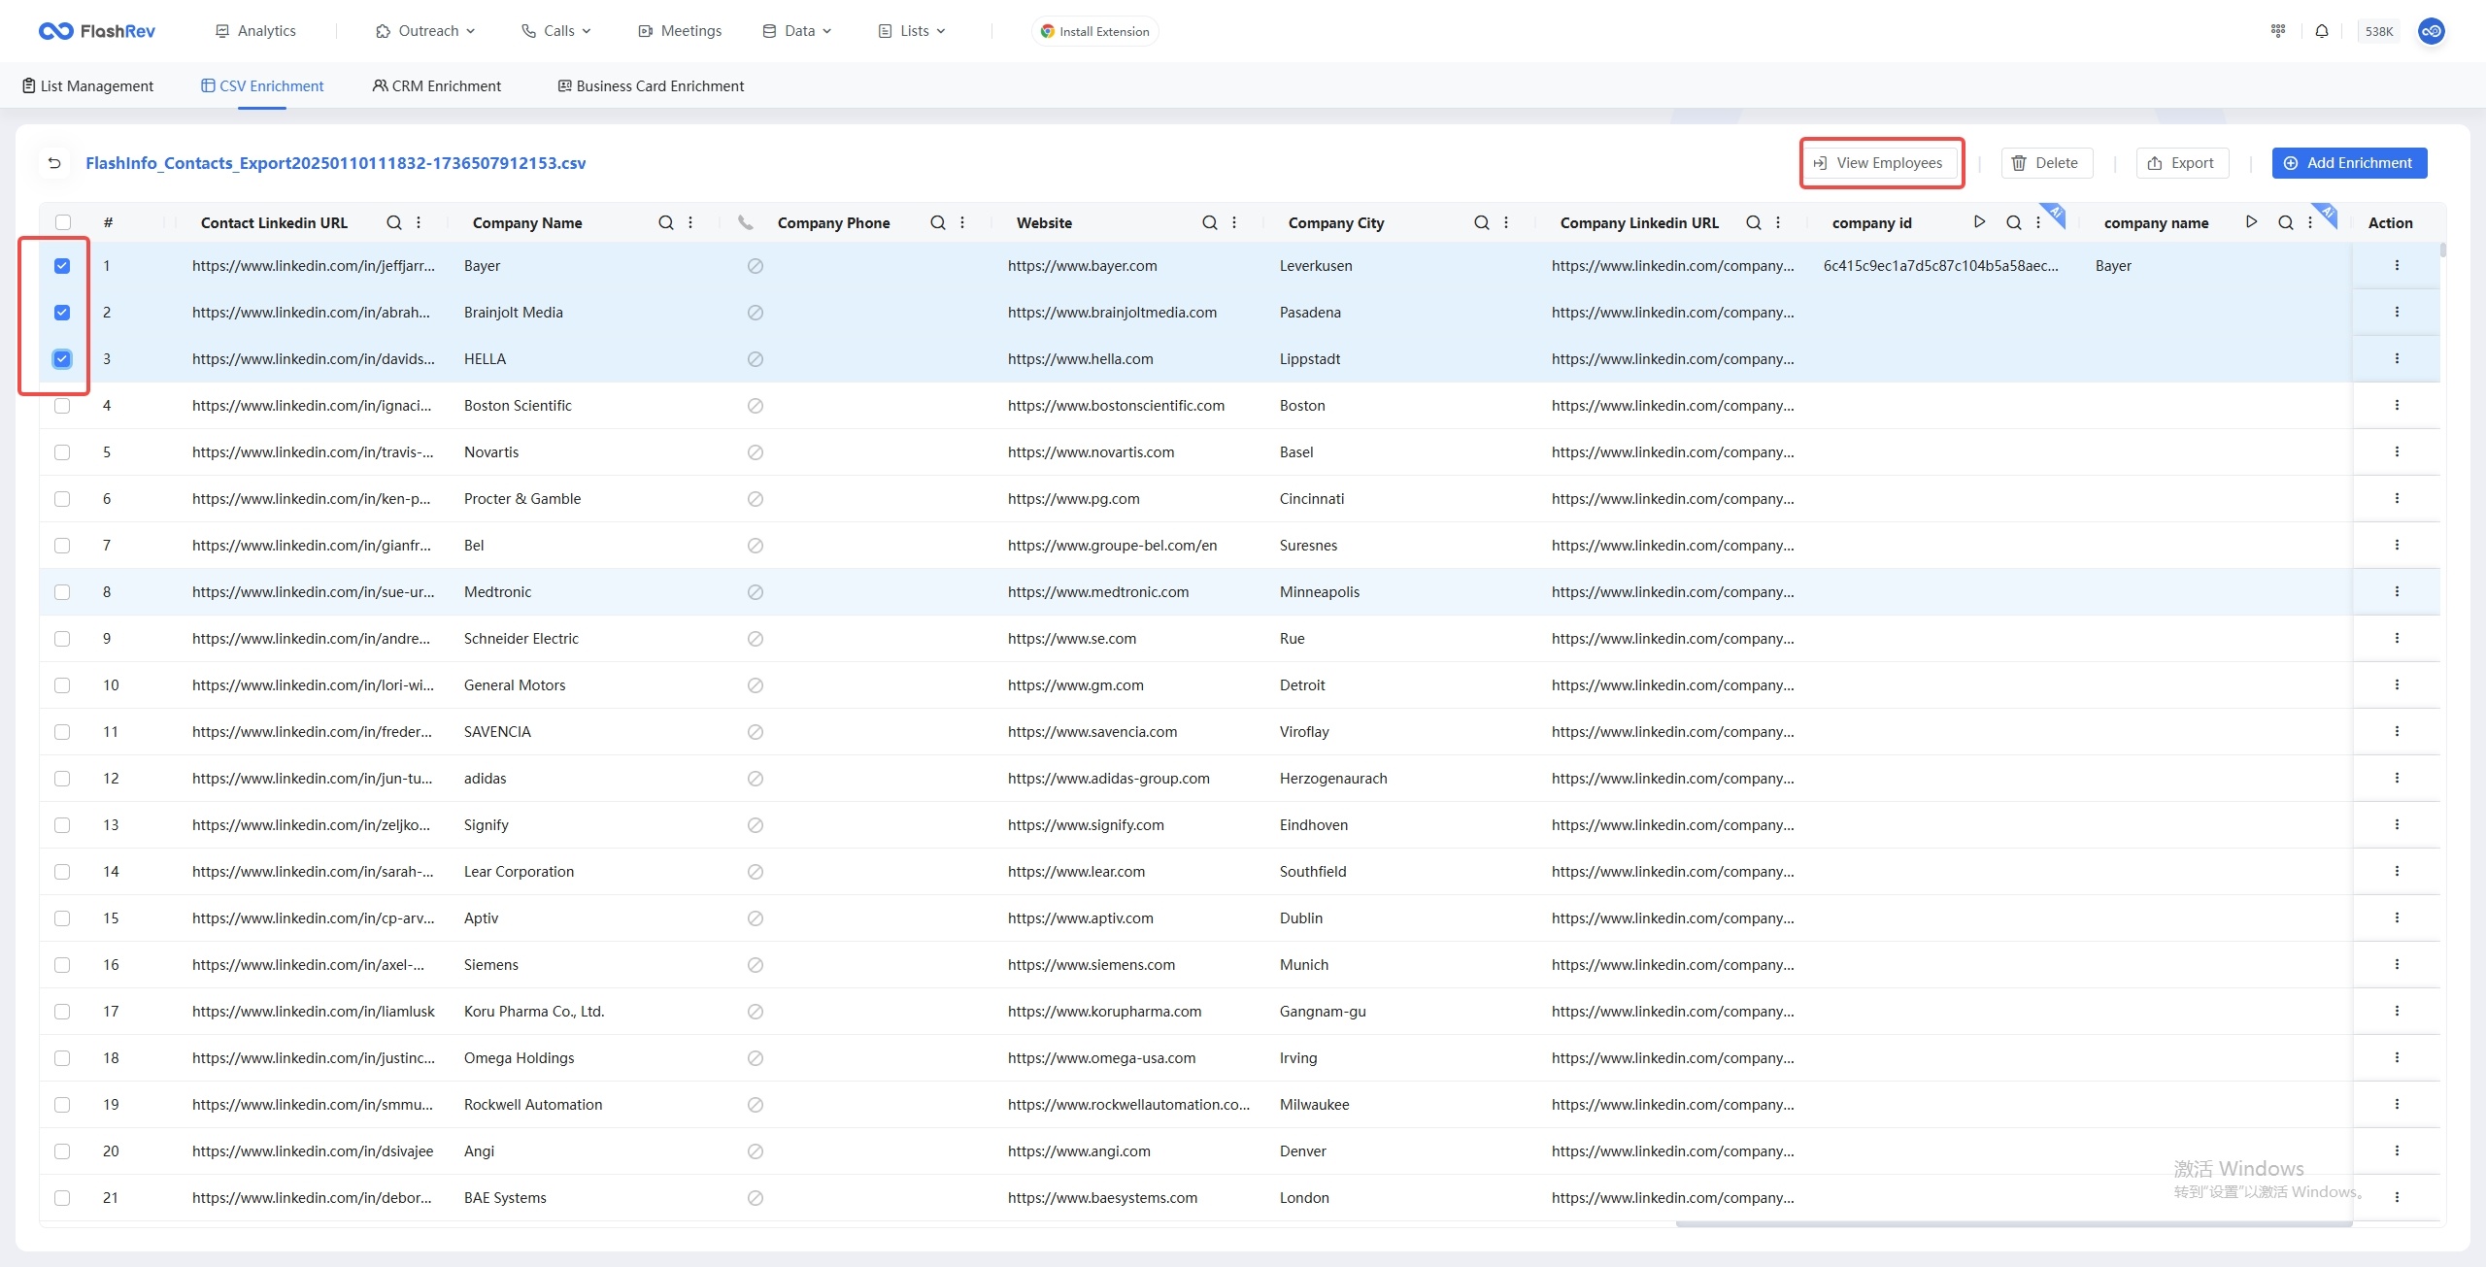Open Company Linkedin URL column options
Screen dimensions: 2486x1267
pyautogui.click(x=1778, y=222)
